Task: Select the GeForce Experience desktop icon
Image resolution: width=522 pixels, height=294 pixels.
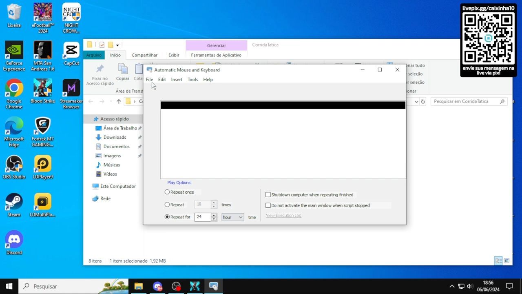Action: 14,56
